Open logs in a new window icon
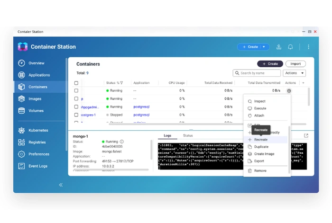Viewport: 332px width, 223px height. (306, 135)
